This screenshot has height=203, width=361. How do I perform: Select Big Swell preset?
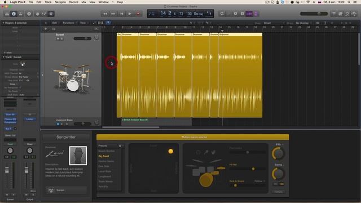pyautogui.click(x=104, y=156)
